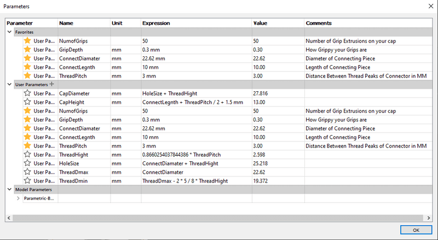Viewport: 438px width, 240px height.
Task: Favorite the ThreadHight parameter star
Action: 27,154
